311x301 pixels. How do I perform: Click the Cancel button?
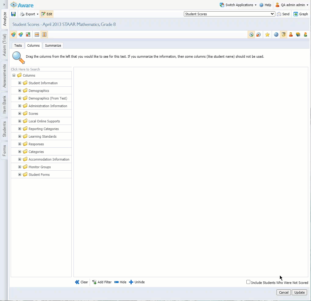click(284, 292)
